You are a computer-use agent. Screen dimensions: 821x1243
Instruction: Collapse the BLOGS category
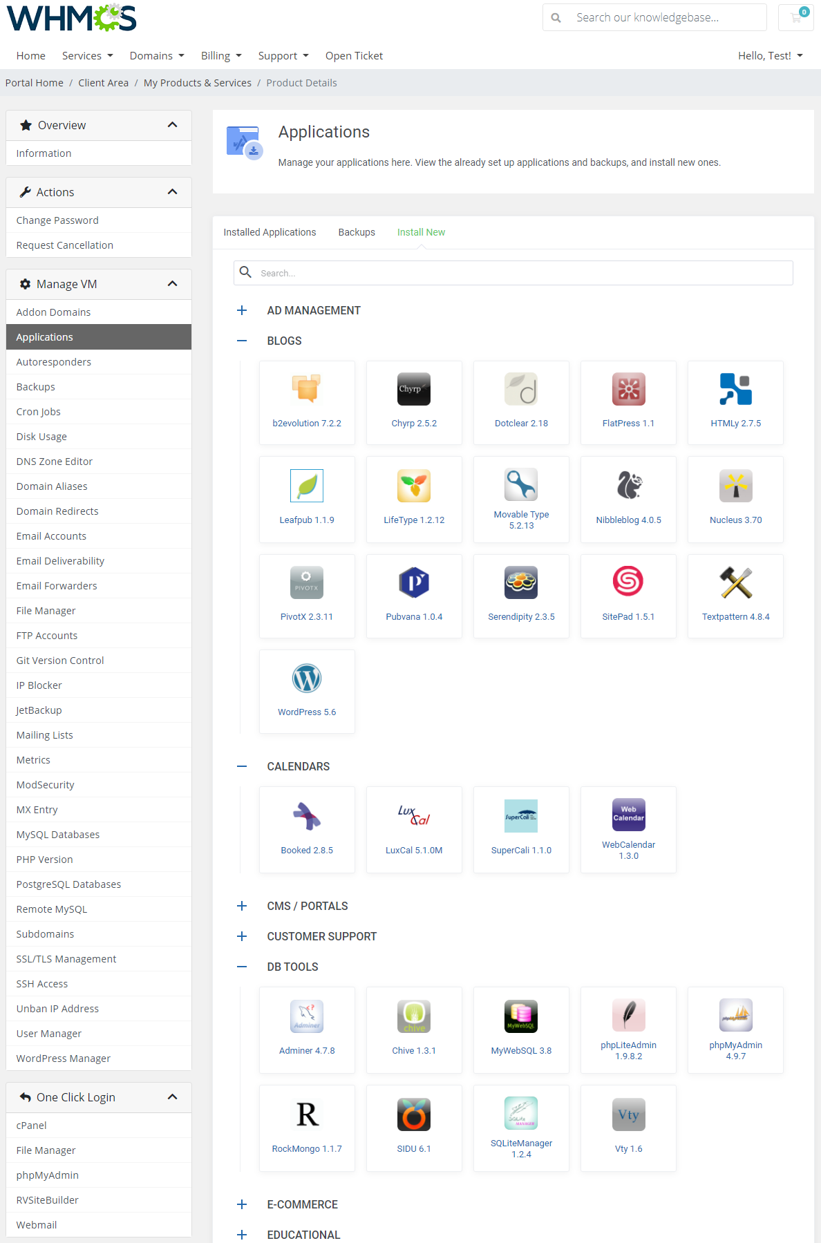pyautogui.click(x=242, y=341)
